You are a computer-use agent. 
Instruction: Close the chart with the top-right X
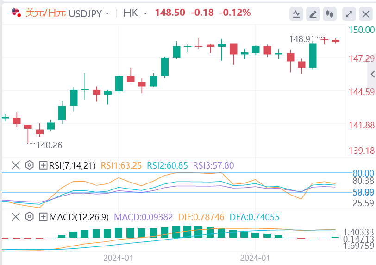pos(365,13)
